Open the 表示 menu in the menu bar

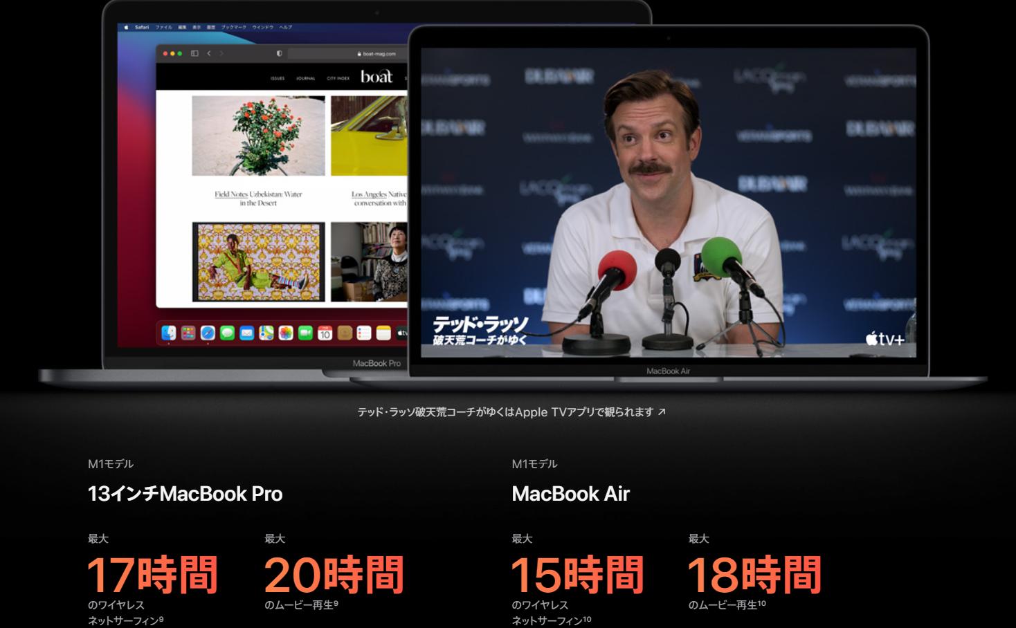197,27
